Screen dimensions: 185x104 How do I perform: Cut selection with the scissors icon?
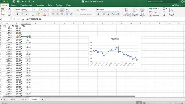10,8
